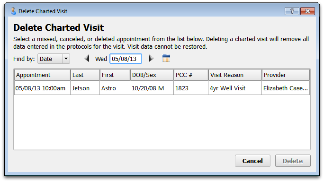Expand the Find by dropdown arrow

tap(66, 59)
